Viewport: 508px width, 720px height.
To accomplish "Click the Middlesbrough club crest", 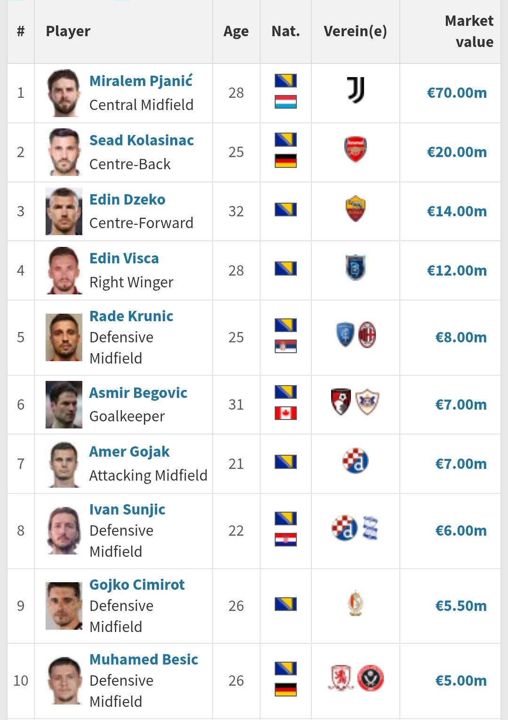I will coord(341,678).
